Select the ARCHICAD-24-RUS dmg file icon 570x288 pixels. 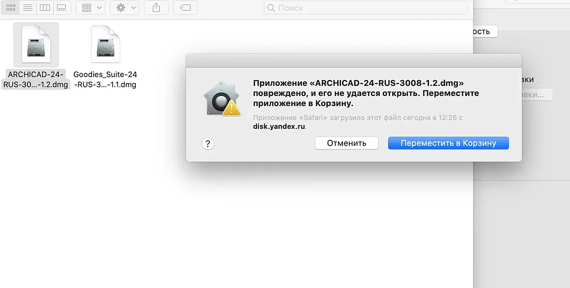(x=36, y=45)
